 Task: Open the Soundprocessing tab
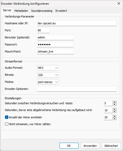tap(42, 11)
